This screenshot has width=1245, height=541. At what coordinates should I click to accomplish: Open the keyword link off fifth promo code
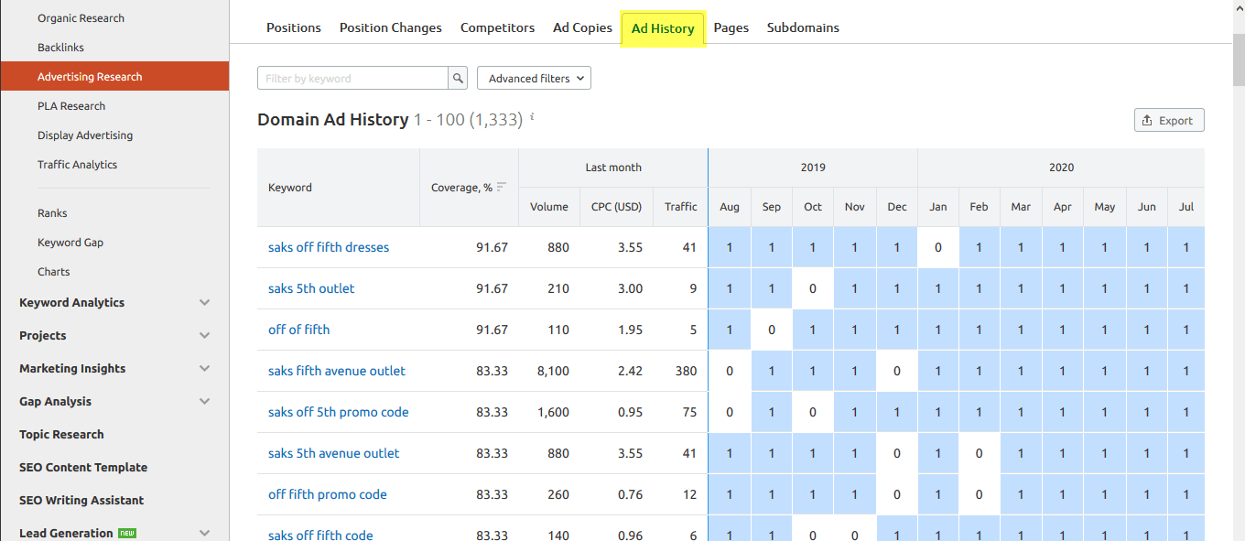(x=327, y=493)
